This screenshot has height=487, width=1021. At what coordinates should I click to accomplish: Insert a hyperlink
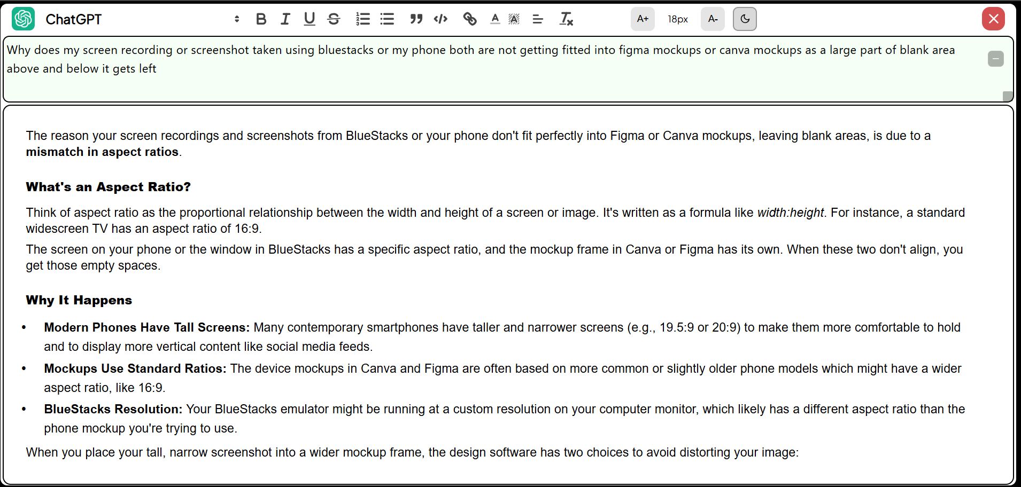tap(470, 19)
